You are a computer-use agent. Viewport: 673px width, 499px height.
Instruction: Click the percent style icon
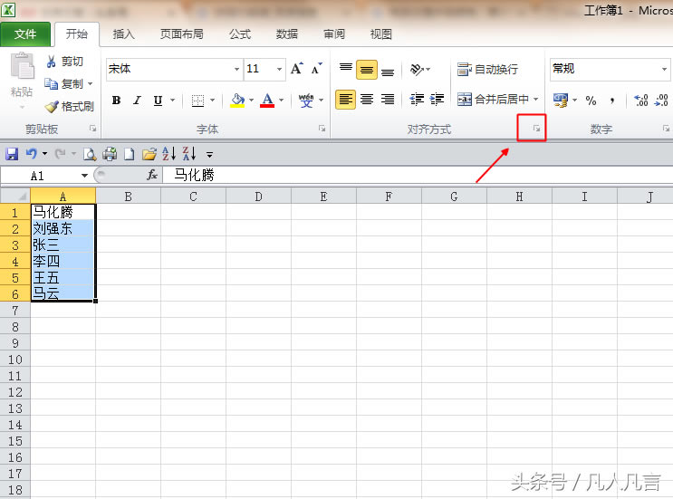click(591, 101)
